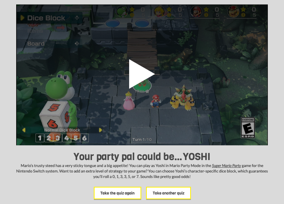Viewport: 284px width, 204px height.
Task: Click the yellow left arrow beside Normal Dice Block
Action: click(24, 130)
